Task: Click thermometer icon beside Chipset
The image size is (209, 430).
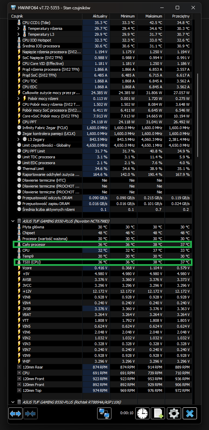Action: pyautogui.click(x=19, y=233)
